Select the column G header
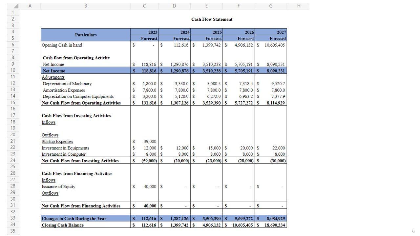This screenshot has width=420, height=236. [x=271, y=6]
